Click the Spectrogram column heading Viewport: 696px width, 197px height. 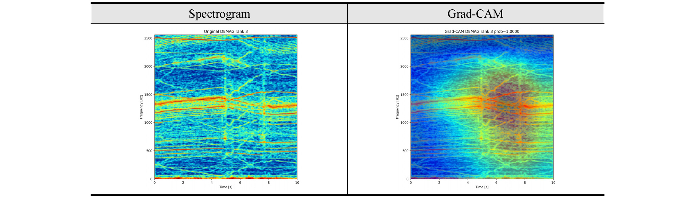coord(219,14)
